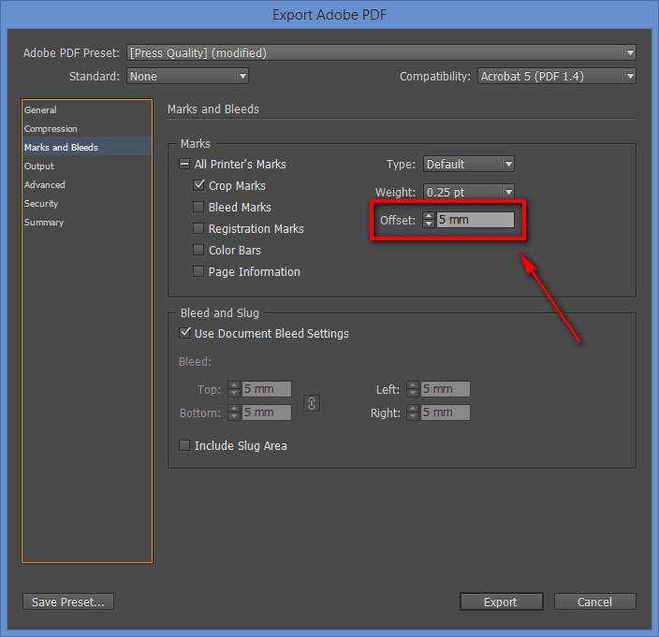Toggle All Printer's Marks checkbox

pos(184,164)
